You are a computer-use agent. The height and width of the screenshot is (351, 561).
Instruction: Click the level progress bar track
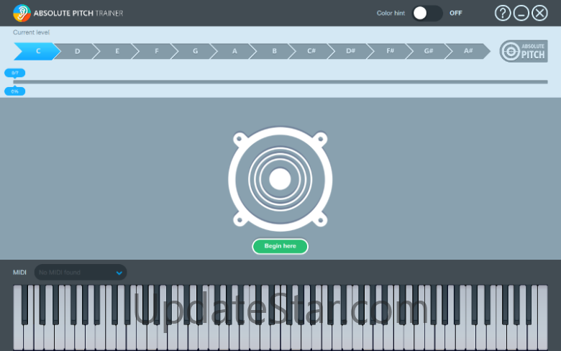click(280, 82)
